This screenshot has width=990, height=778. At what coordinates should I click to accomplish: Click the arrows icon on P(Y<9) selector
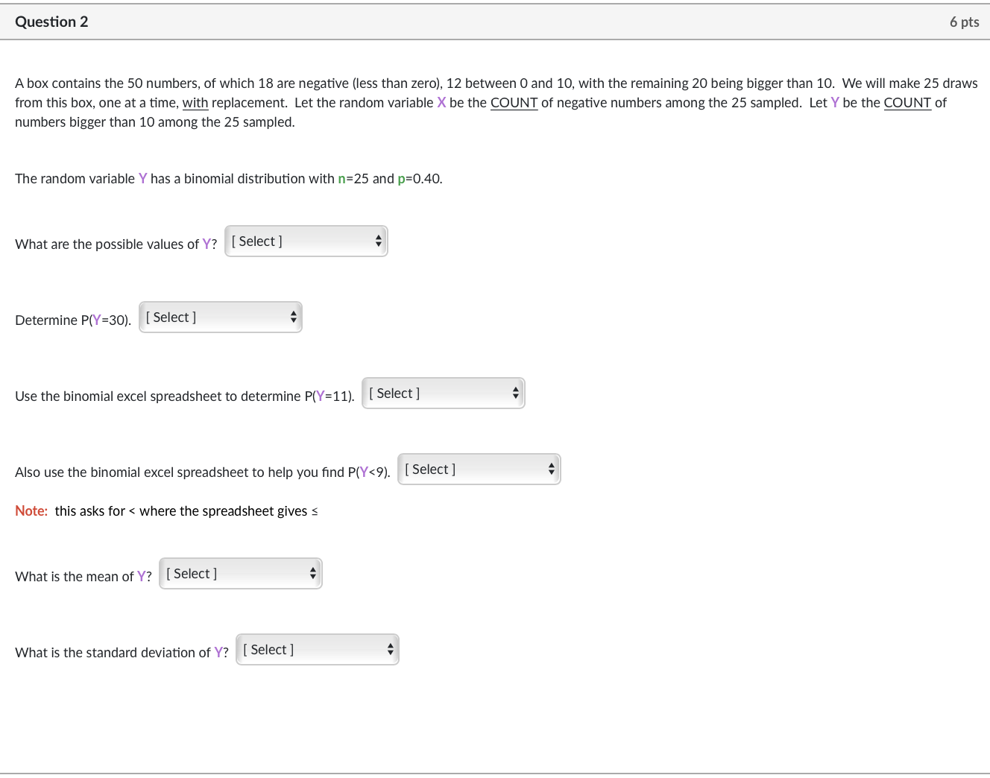[552, 469]
